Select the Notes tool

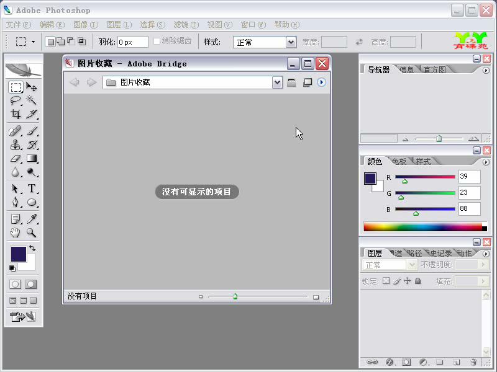16,219
